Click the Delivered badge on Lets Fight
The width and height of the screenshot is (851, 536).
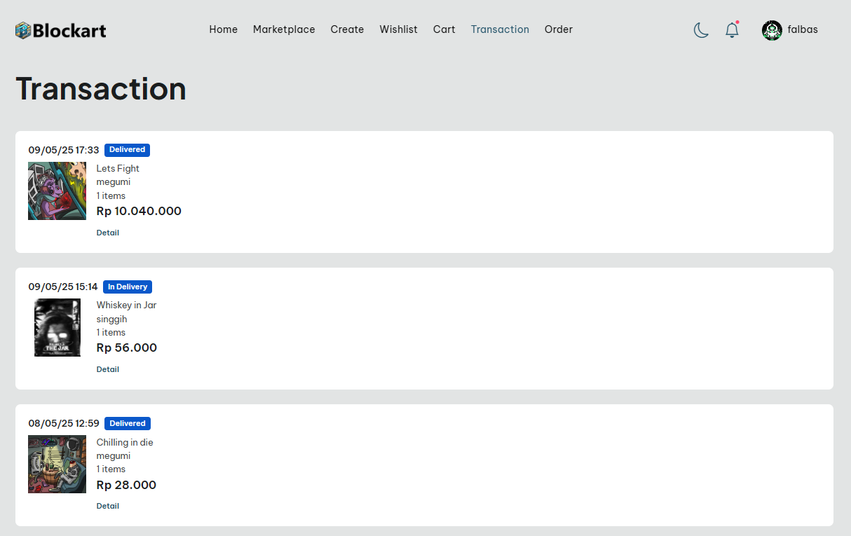click(127, 150)
